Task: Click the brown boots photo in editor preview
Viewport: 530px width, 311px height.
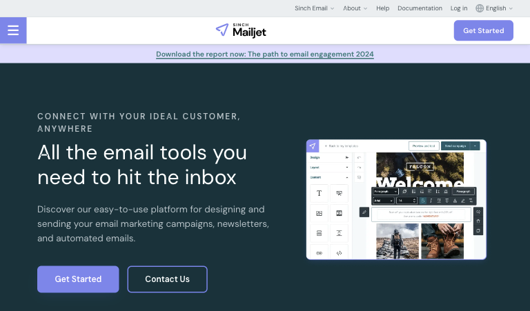Action: pos(442,241)
